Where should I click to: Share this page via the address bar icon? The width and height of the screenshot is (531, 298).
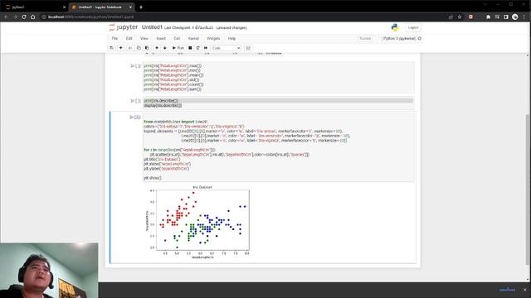coord(451,17)
